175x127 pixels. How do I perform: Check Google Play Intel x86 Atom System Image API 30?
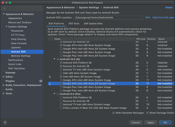click(x=61, y=52)
